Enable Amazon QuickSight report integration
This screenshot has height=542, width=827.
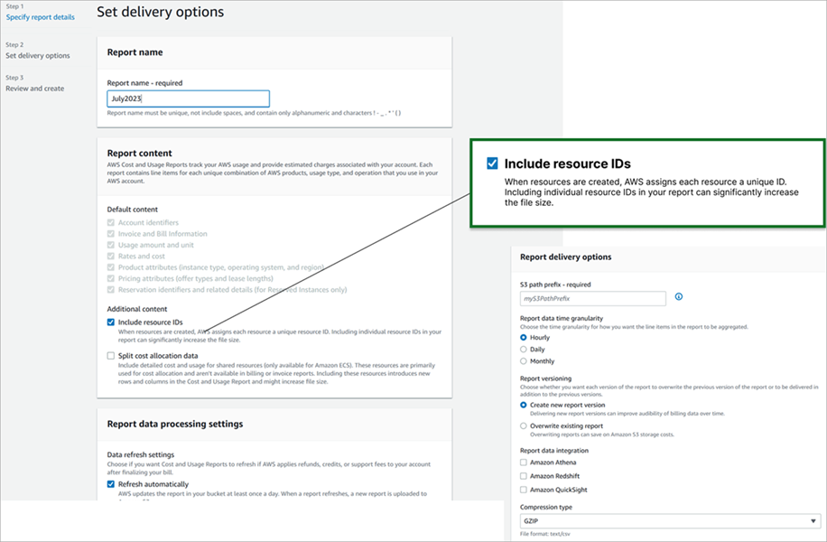pyautogui.click(x=525, y=491)
